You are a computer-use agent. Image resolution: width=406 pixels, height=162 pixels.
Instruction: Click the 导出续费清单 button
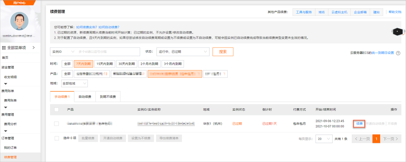coord(169,138)
